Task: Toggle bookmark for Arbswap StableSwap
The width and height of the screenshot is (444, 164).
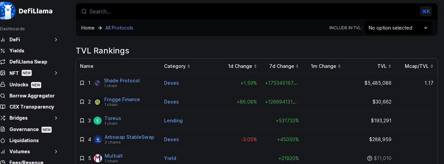Action: point(82,140)
